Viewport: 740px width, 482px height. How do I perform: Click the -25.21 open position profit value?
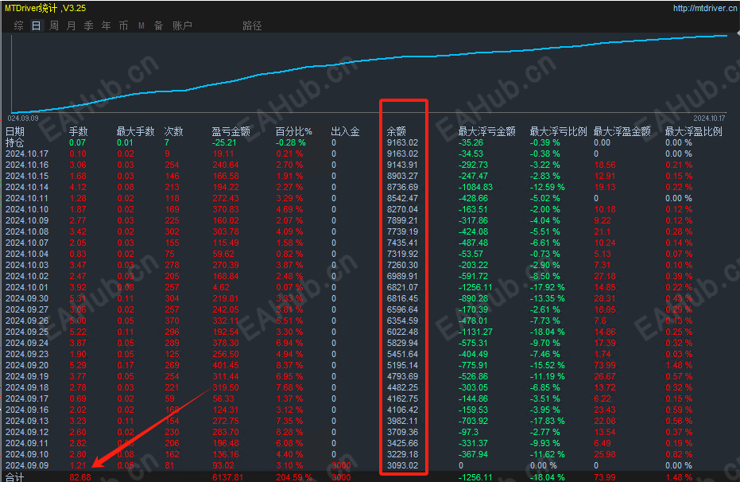click(224, 142)
